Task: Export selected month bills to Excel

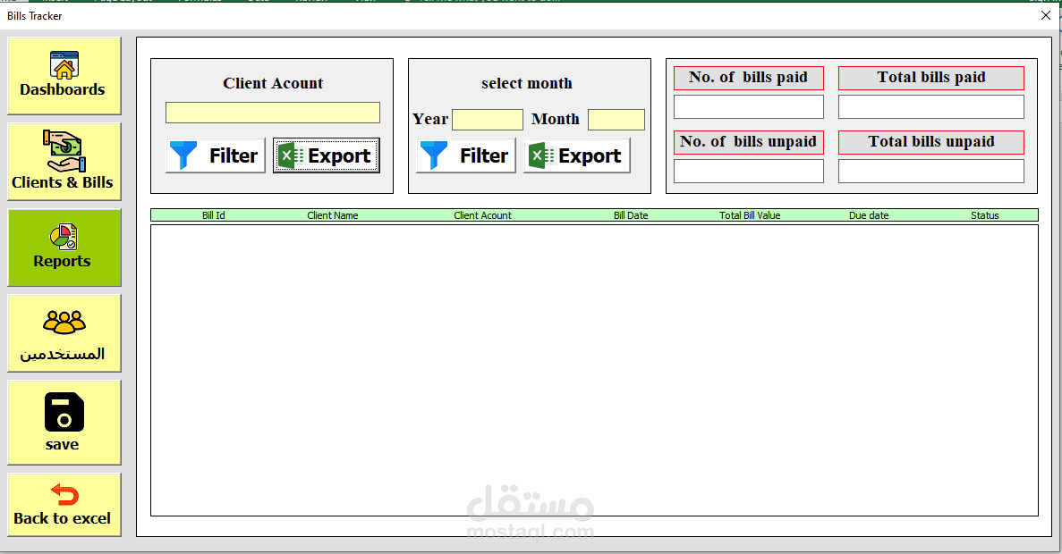Action: (x=577, y=155)
